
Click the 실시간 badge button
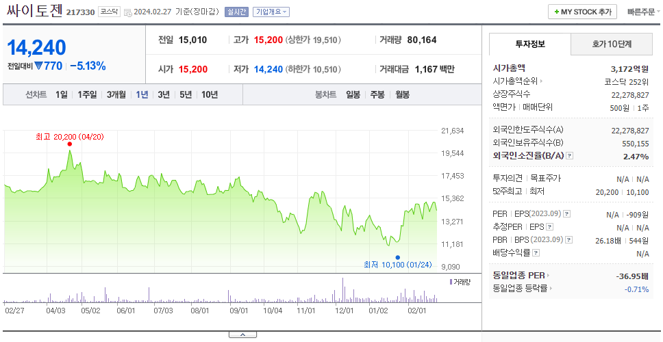(x=236, y=12)
